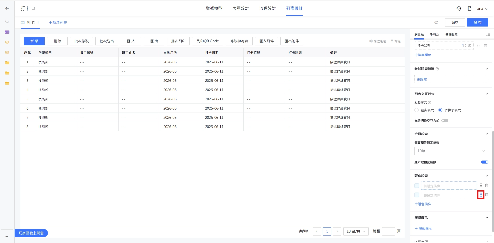Click 層級顯示 add link
The image size is (494, 243).
point(423,228)
